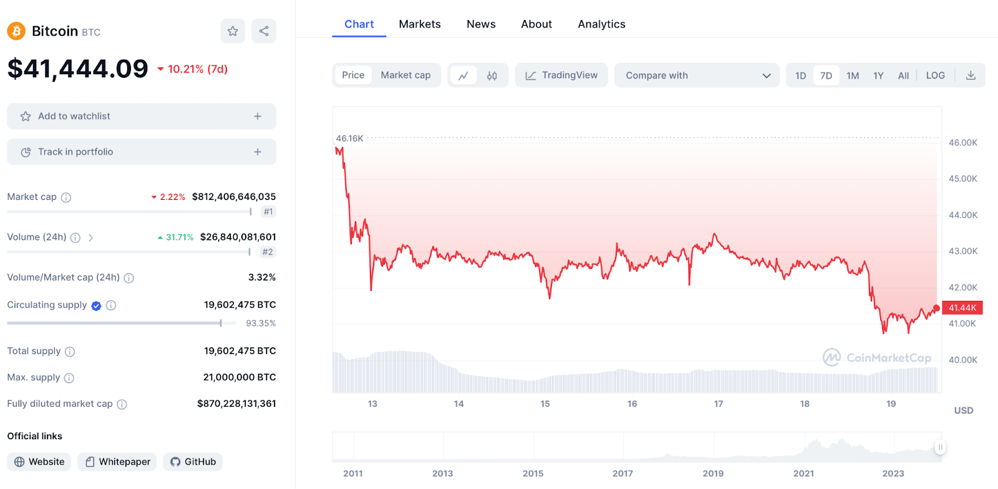The height and width of the screenshot is (489, 998).
Task: Open the TradingView chart button
Action: click(x=561, y=75)
